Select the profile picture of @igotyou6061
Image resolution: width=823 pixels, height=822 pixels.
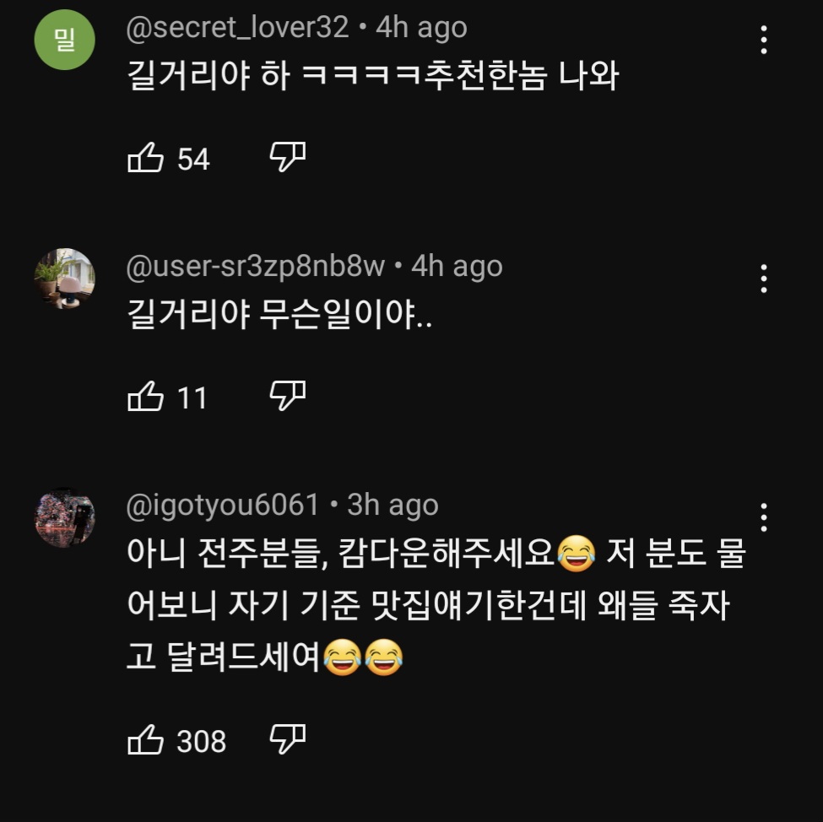tap(64, 517)
